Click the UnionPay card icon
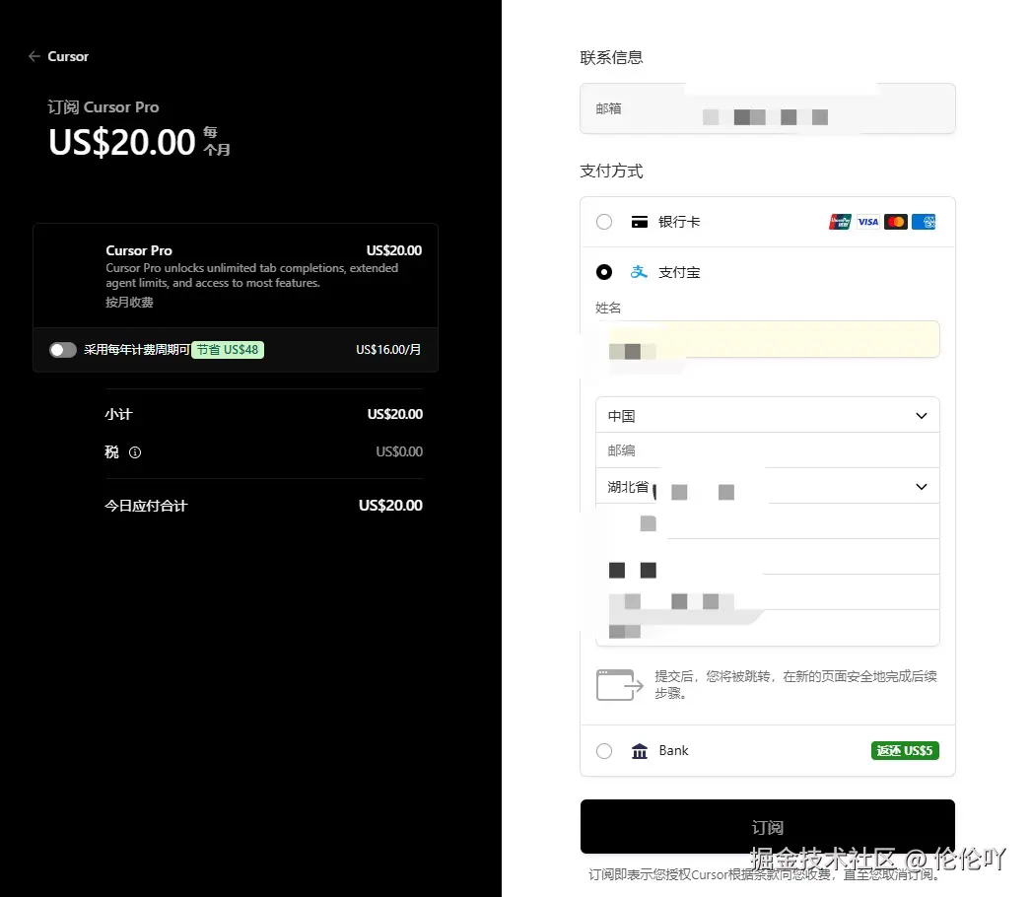This screenshot has width=1031, height=897. coord(839,221)
